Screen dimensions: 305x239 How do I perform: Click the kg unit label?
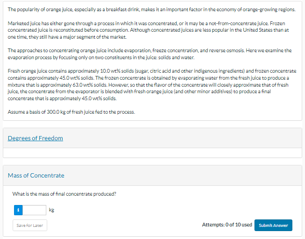coord(52,210)
